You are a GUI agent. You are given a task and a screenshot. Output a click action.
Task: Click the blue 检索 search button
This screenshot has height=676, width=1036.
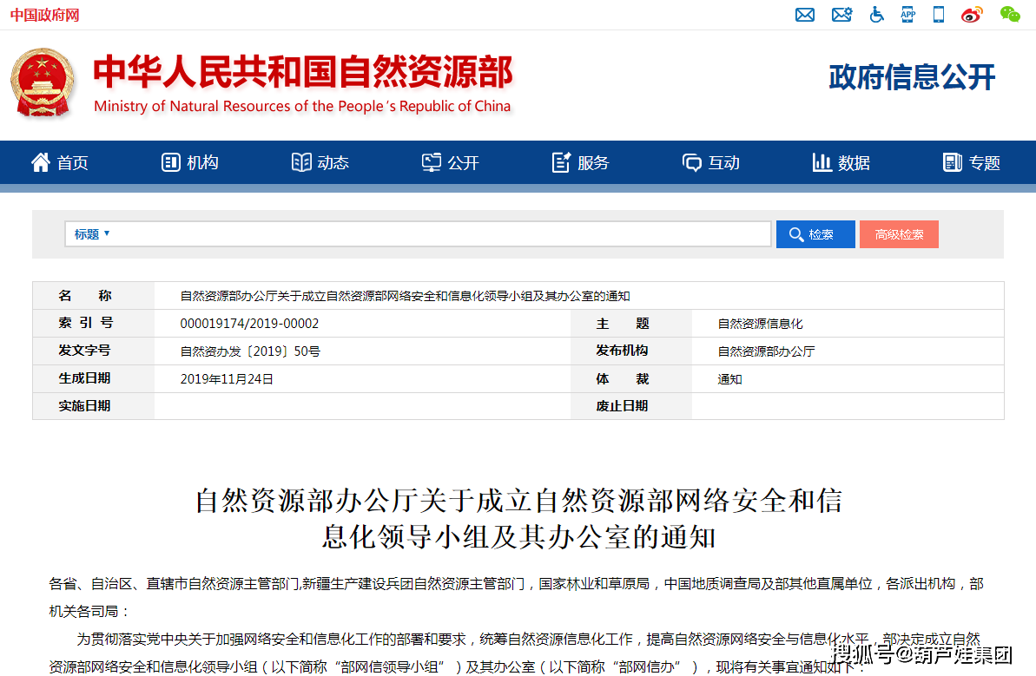coord(815,234)
